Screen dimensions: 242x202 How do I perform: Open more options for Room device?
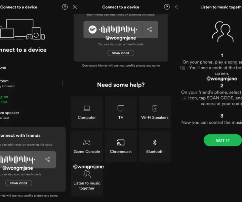63,83
